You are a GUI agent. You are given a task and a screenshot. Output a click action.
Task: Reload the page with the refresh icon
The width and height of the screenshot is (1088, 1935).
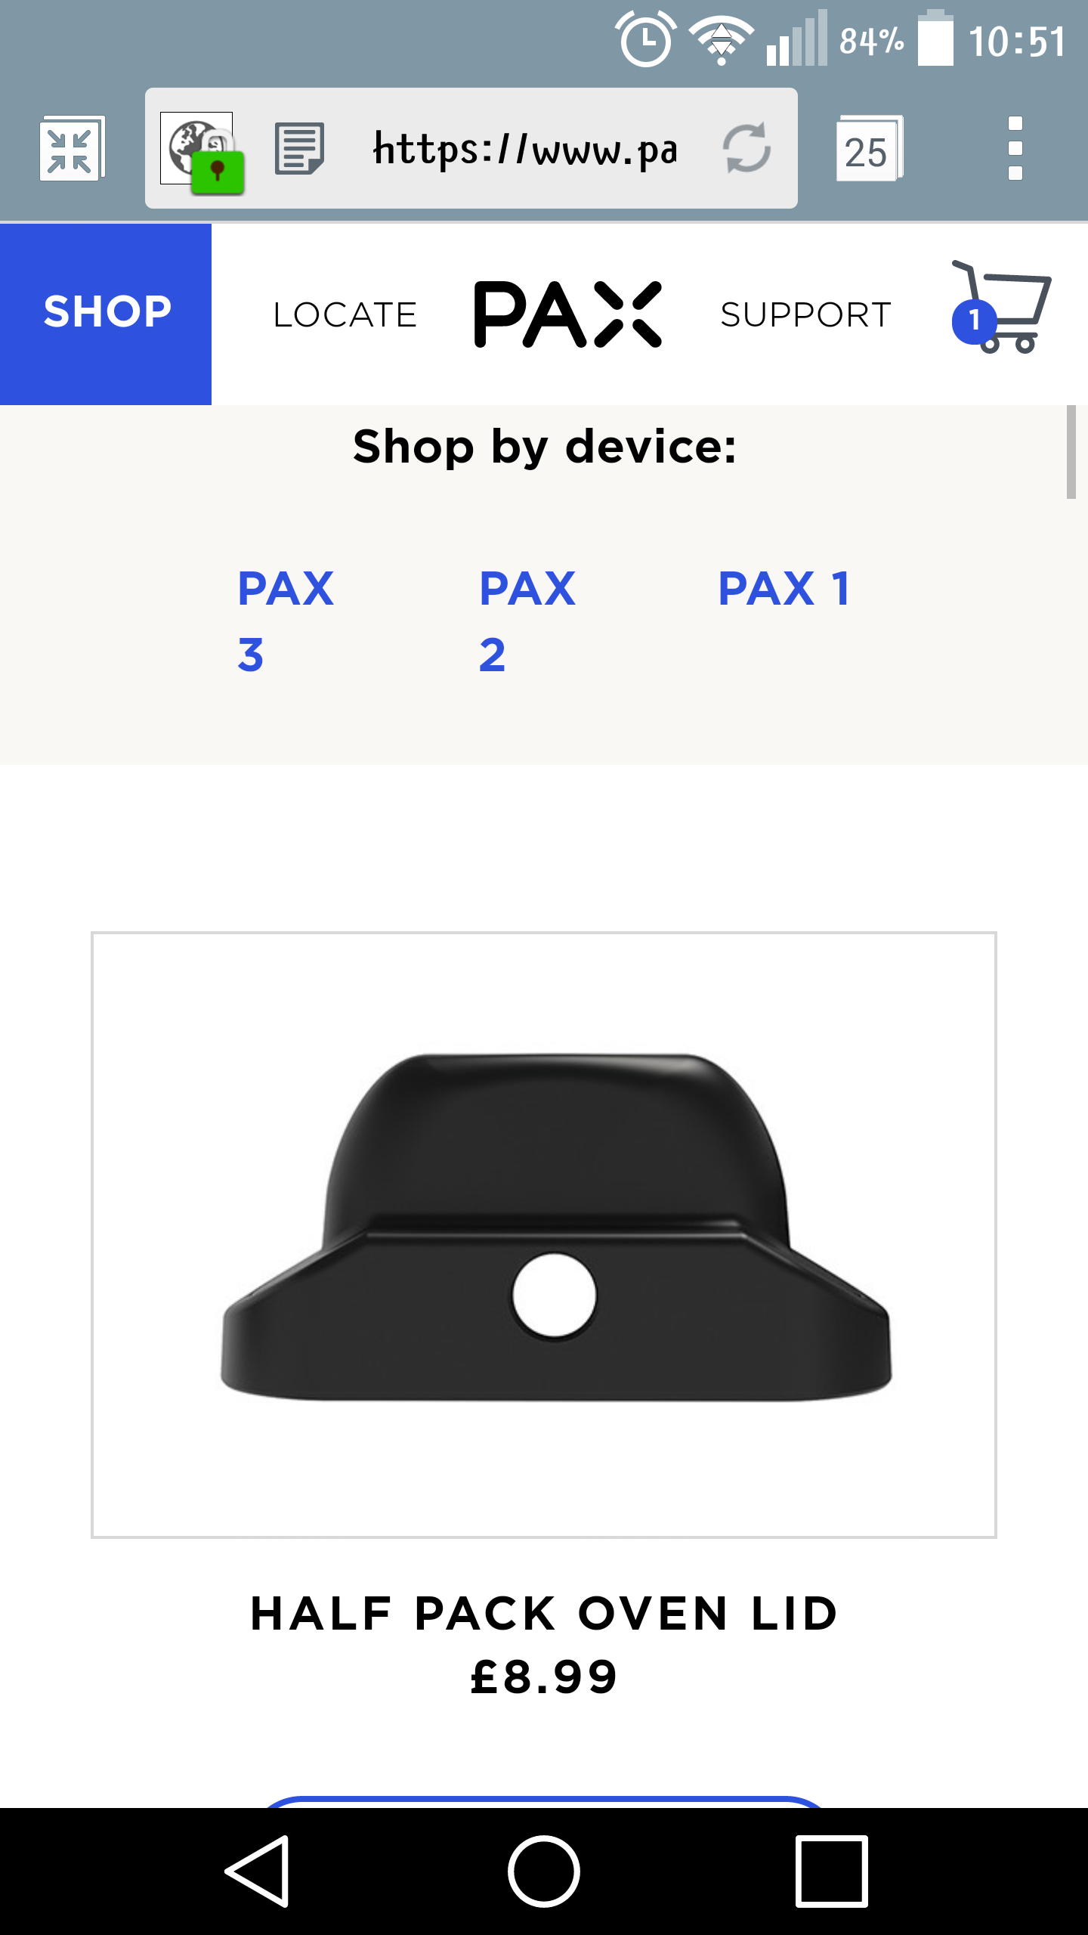pos(746,148)
